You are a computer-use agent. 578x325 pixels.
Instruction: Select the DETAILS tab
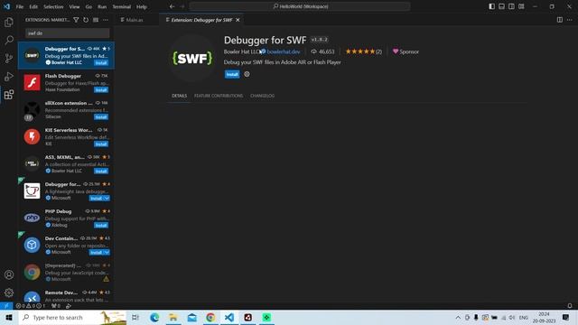tap(179, 96)
